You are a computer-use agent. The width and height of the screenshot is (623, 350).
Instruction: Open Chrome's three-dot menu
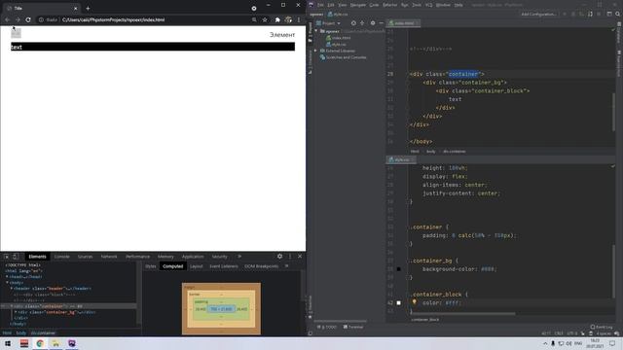pyautogui.click(x=299, y=19)
